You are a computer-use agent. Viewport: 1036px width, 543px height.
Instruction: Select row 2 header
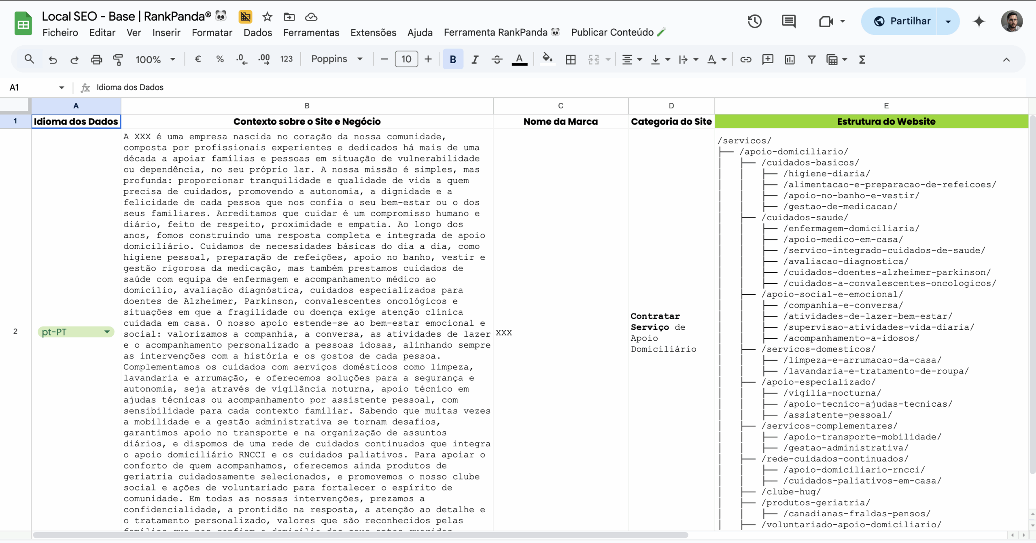pos(15,331)
